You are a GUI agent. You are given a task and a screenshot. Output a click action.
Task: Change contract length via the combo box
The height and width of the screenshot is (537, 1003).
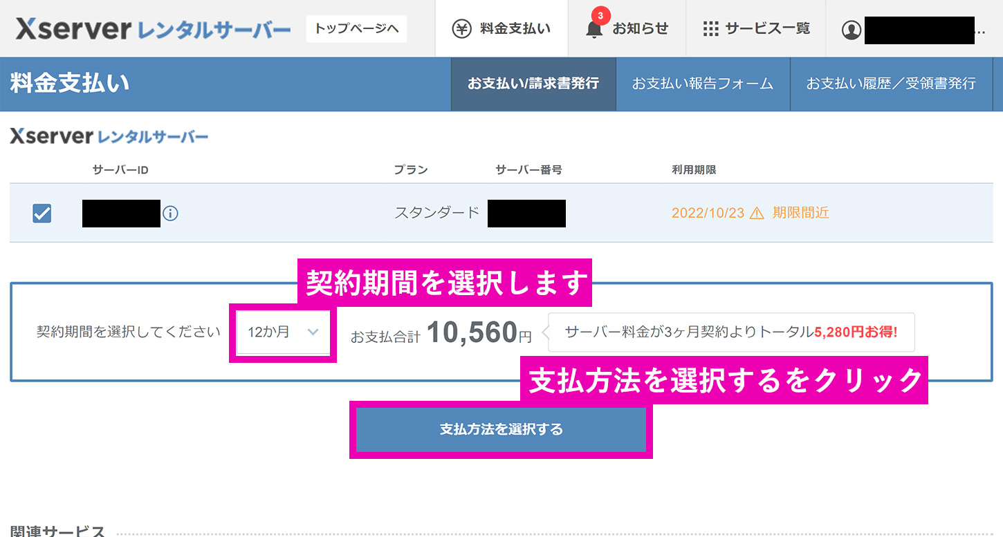pos(282,332)
